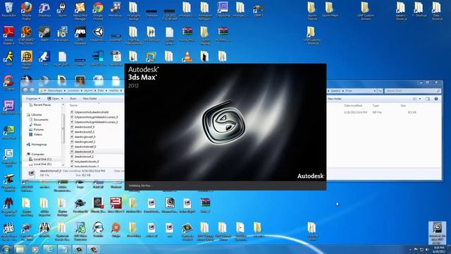The height and width of the screenshot is (254, 451).
Task: Select Homegroup in the navigation pane
Action: (37, 144)
